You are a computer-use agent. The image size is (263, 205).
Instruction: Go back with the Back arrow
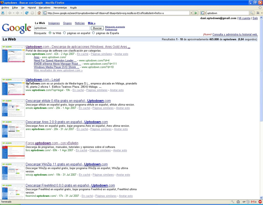(x=10, y=13)
